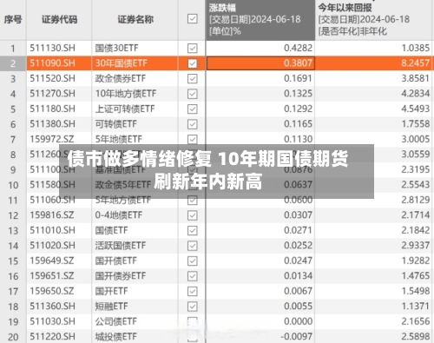Click the name 政金债券ETF

[121, 78]
